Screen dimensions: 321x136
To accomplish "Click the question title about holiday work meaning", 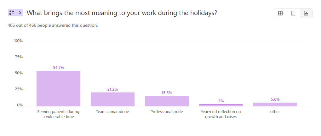I will point(122,13).
